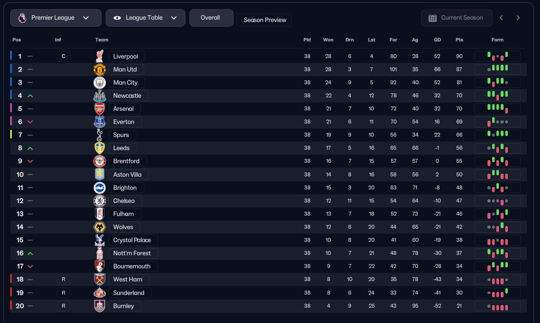Select the Overall tab

tap(211, 18)
